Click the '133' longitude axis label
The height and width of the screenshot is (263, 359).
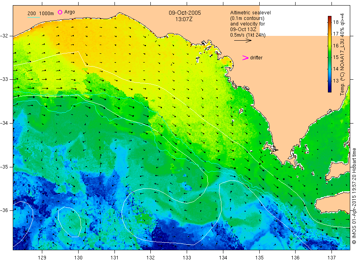187,257
